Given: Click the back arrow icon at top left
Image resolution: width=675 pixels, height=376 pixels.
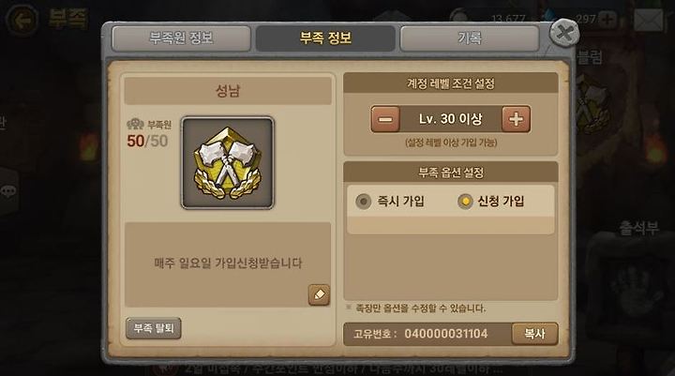Looking at the screenshot, I should [22, 20].
